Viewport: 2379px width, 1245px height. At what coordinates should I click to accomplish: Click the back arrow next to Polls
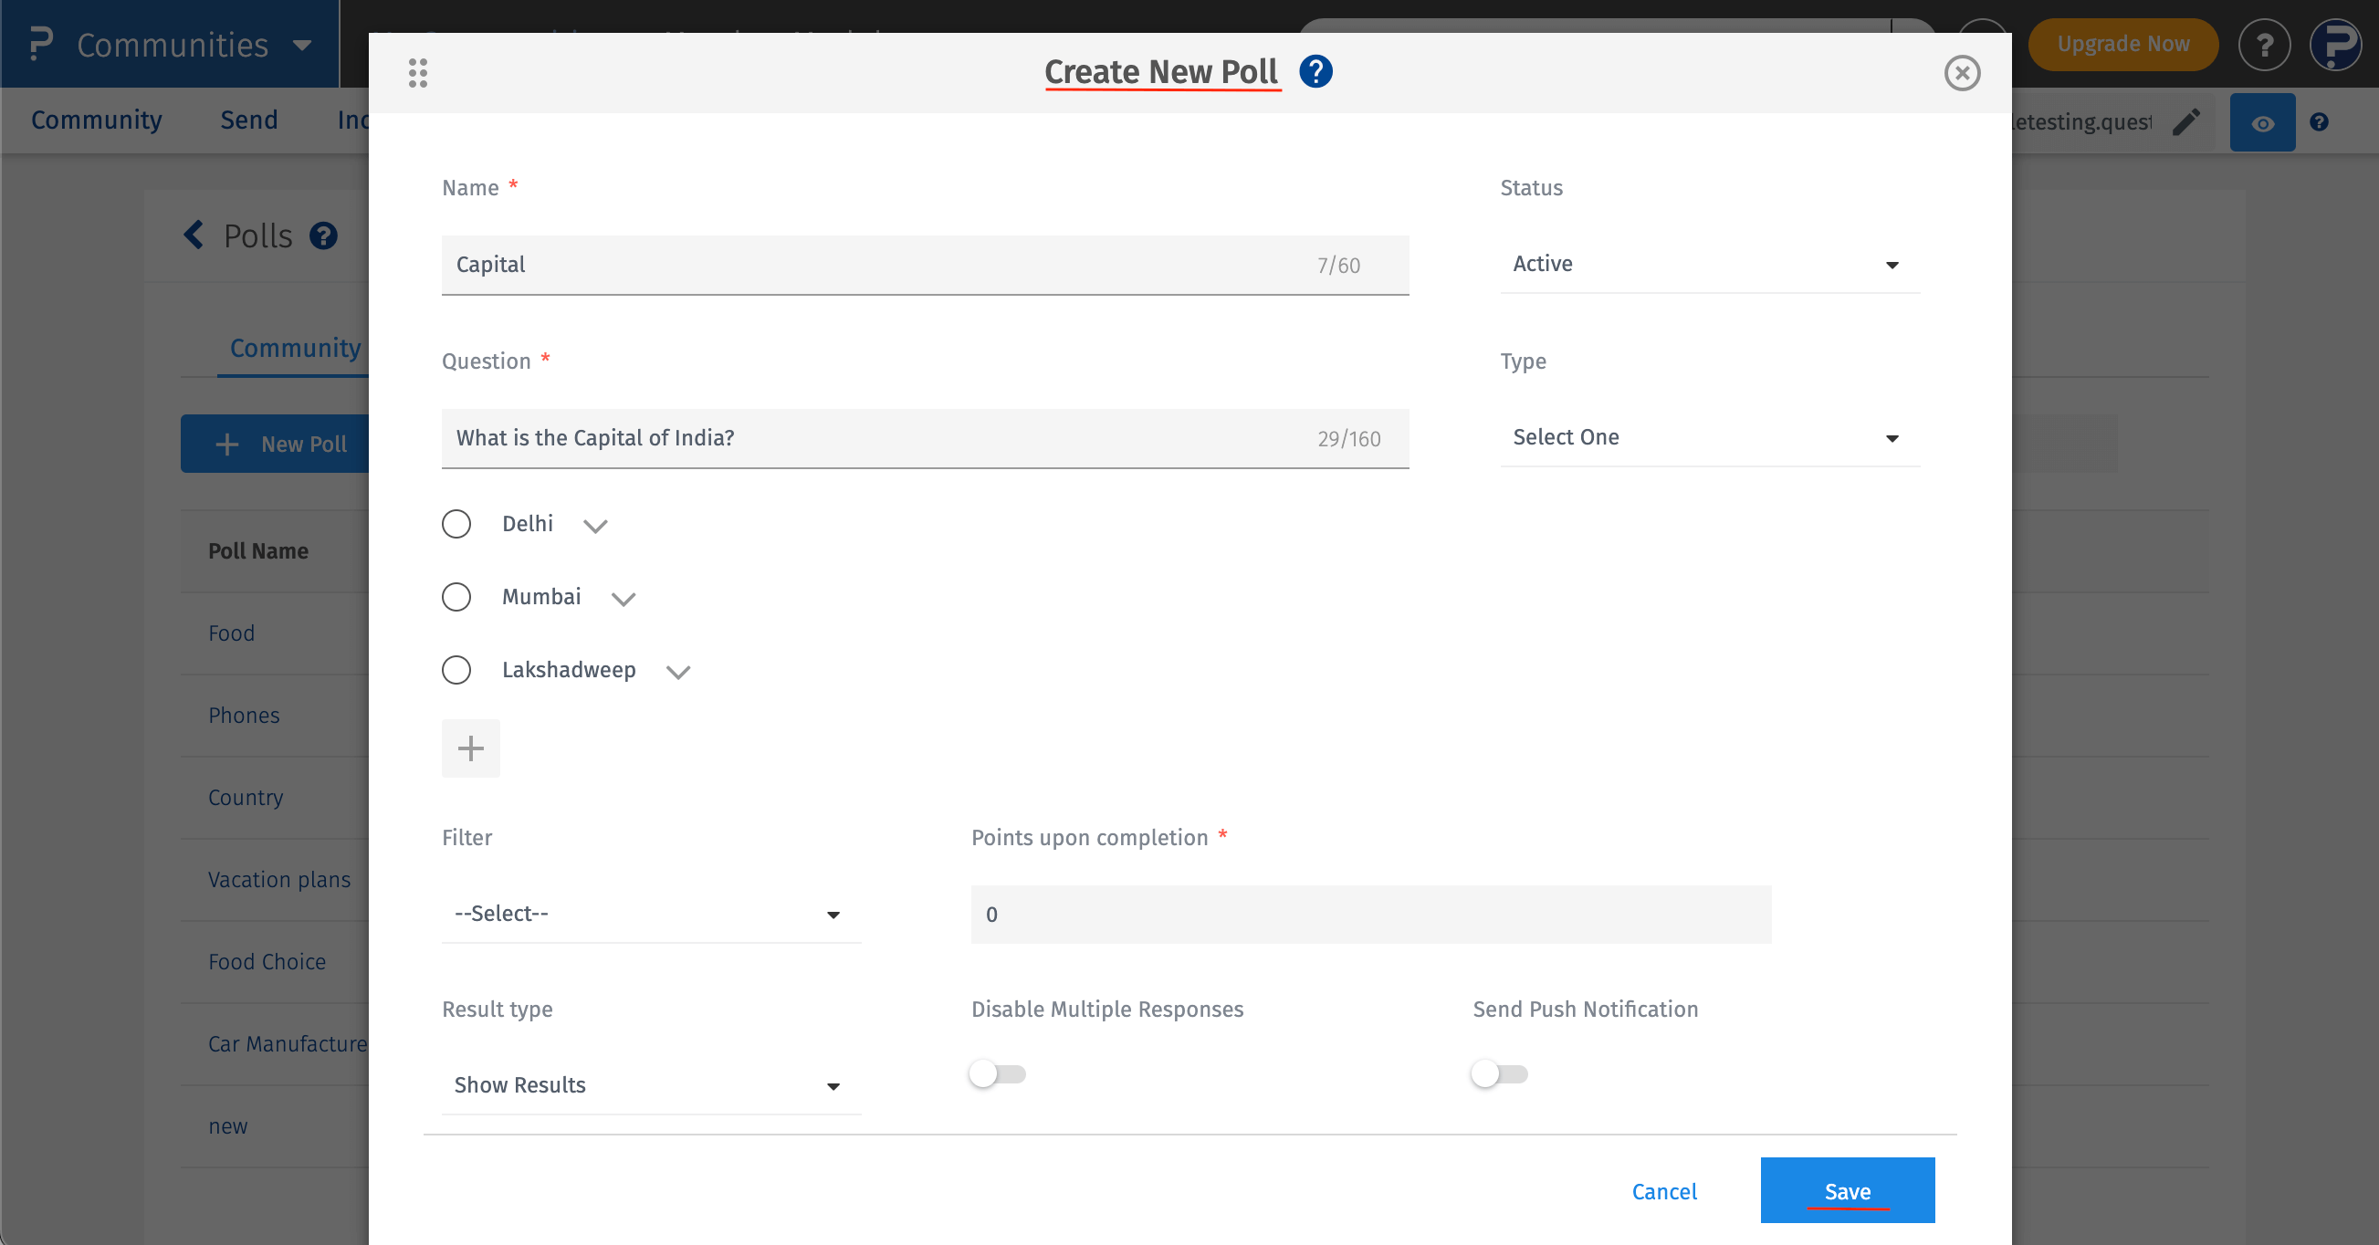(x=194, y=235)
